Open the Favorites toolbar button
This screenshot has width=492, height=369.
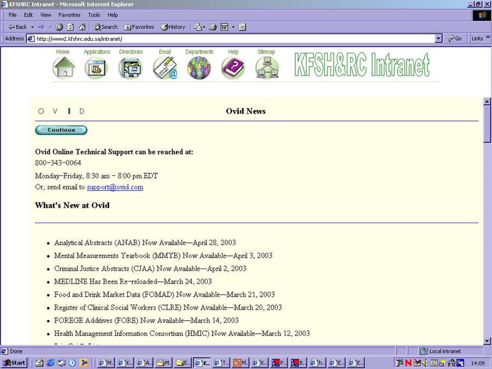point(139,27)
